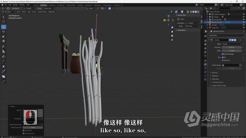Expand the Edge Data subpanel

pyautogui.click(x=215, y=79)
